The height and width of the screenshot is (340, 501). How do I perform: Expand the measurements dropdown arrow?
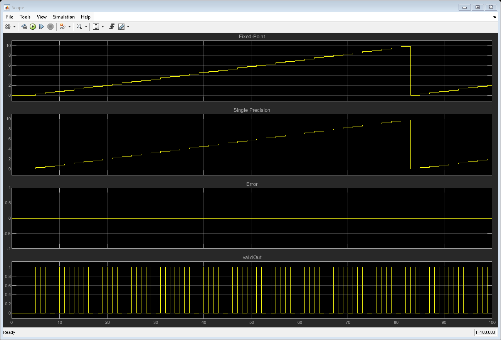(x=128, y=27)
